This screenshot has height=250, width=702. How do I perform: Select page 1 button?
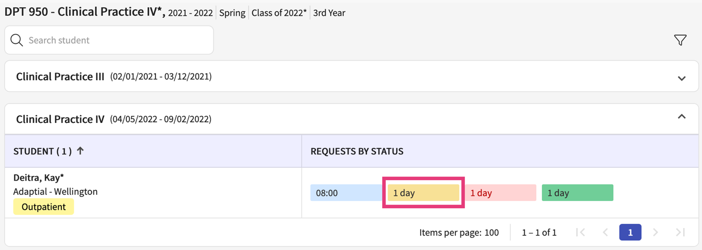click(630, 233)
